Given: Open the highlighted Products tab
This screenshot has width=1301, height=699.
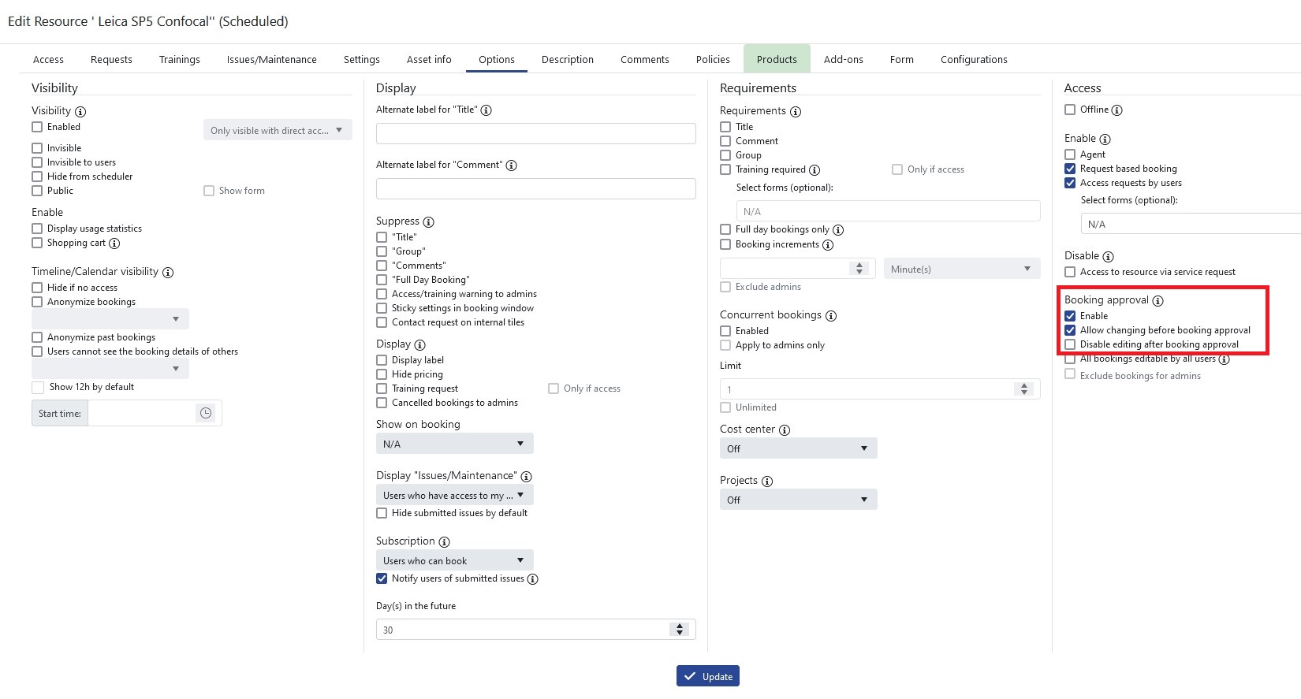Looking at the screenshot, I should coord(777,59).
